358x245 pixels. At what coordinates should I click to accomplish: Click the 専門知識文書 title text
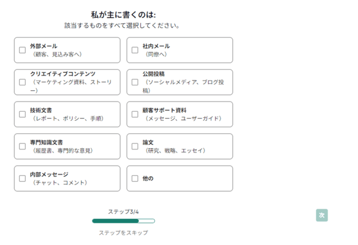click(47, 142)
